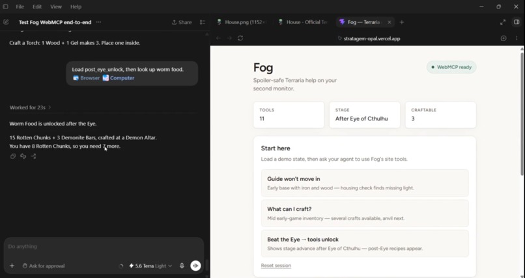Image resolution: width=525 pixels, height=278 pixels.
Task: Open the Edit menu
Action: 37,7
